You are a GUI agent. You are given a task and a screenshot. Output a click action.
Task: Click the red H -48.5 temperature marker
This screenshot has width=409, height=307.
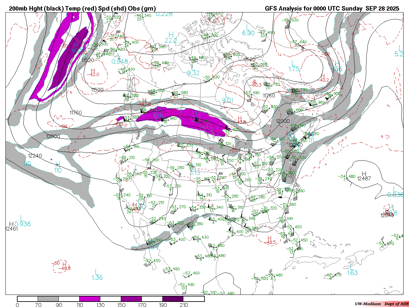(270, 240)
